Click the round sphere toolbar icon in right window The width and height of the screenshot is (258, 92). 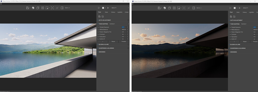point(165,8)
